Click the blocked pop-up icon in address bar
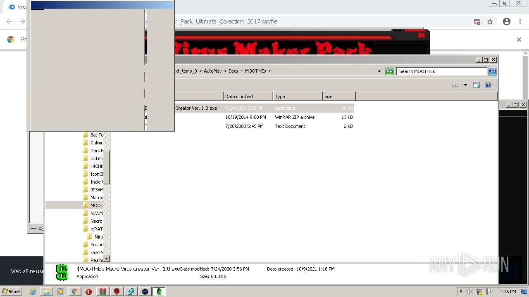This screenshot has height=297, width=529. pyautogui.click(x=477, y=21)
